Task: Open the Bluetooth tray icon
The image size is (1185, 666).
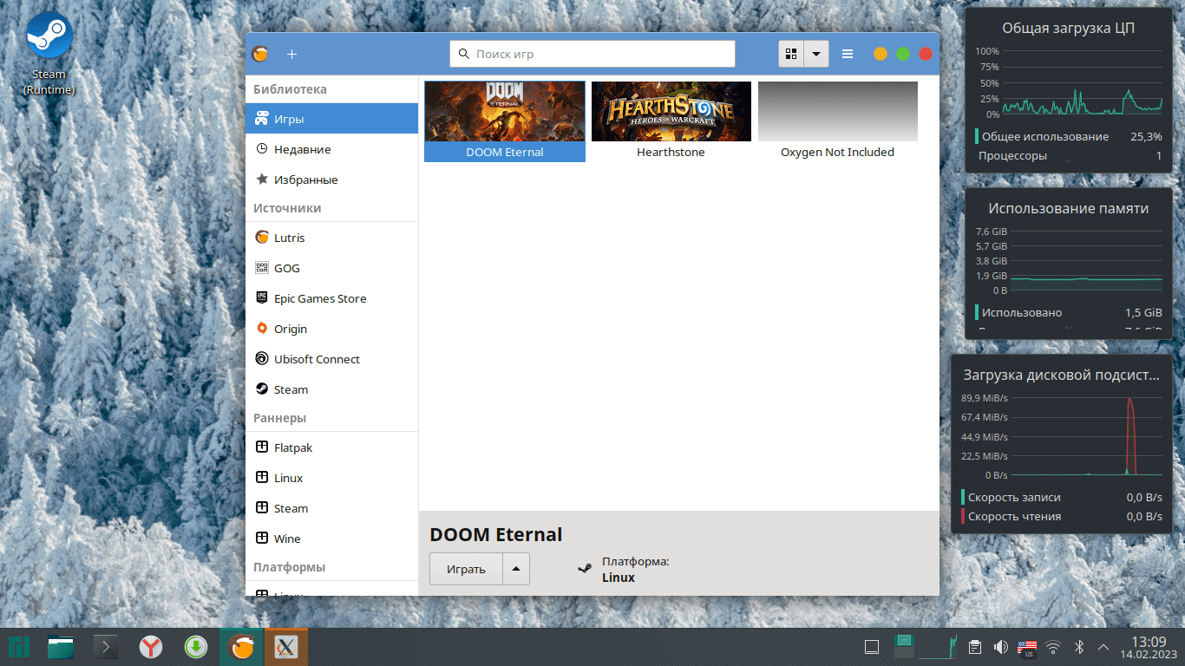Action: 1080,647
